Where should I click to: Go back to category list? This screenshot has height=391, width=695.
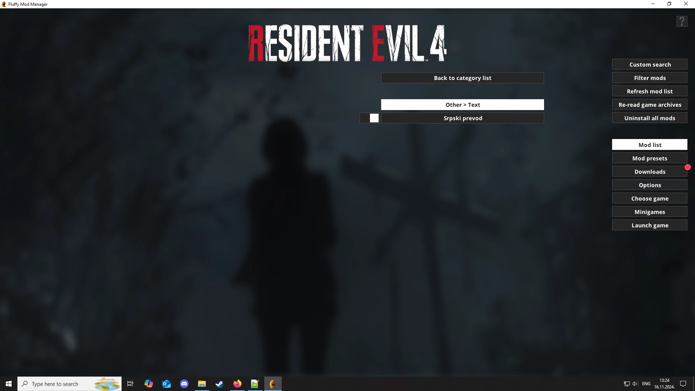point(462,78)
